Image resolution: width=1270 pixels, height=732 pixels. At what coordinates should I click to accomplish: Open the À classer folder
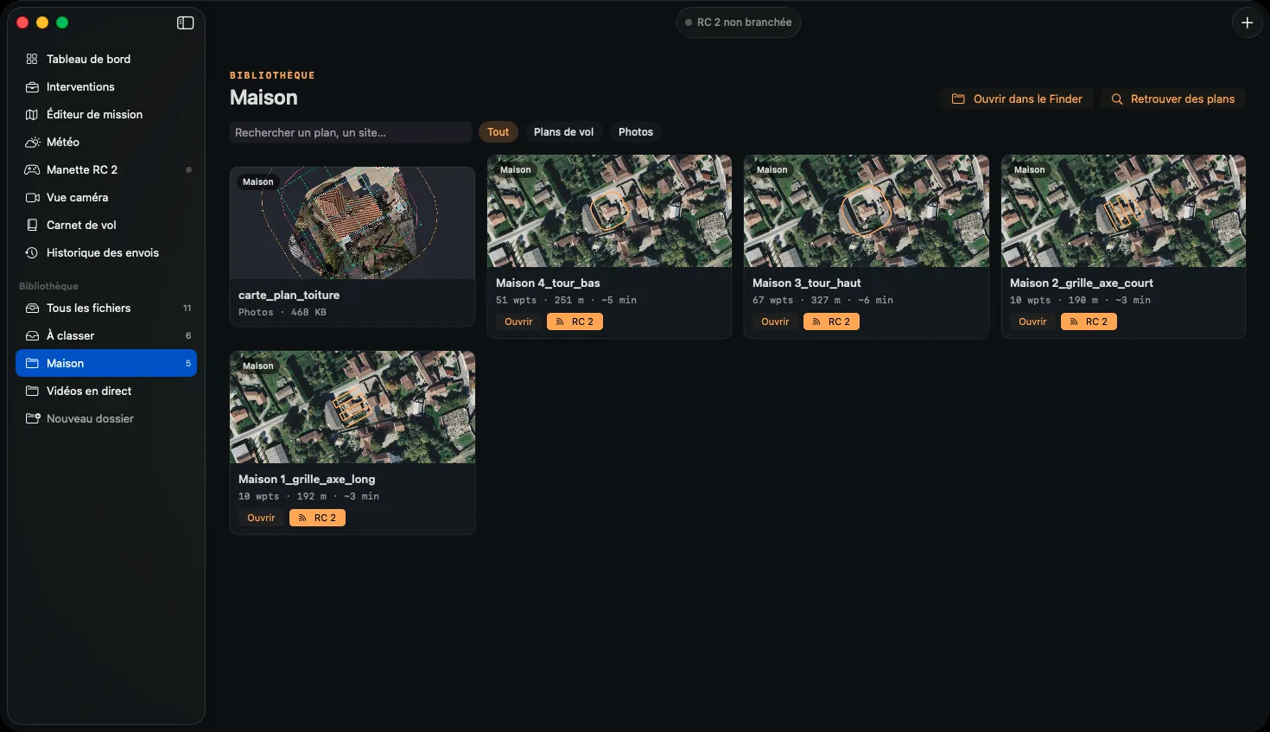coord(106,335)
